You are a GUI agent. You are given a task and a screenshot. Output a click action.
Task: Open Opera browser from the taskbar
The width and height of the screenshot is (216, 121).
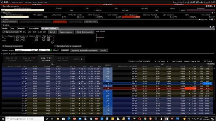tap(139, 119)
